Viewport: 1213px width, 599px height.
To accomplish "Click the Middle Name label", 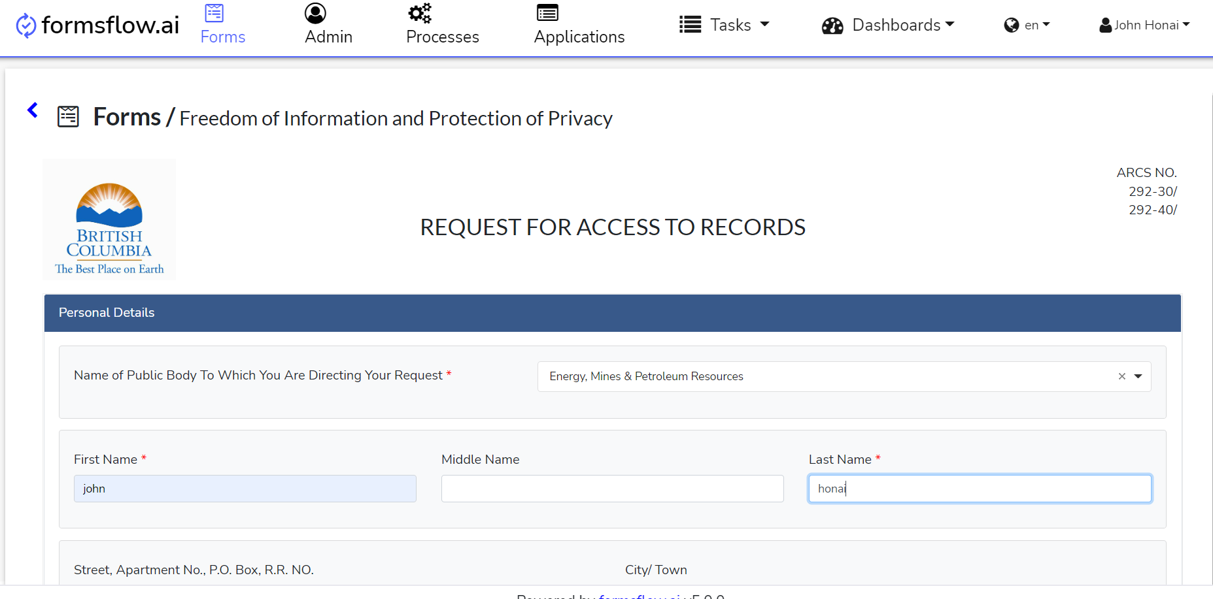I will [481, 459].
